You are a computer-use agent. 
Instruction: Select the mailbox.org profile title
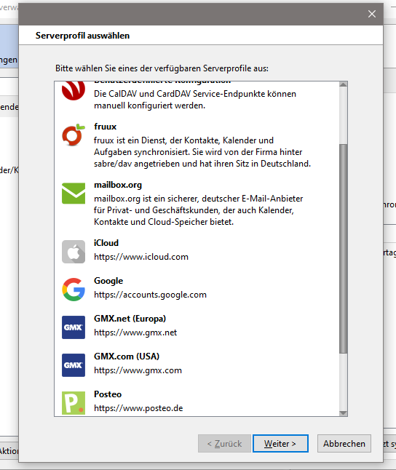118,185
